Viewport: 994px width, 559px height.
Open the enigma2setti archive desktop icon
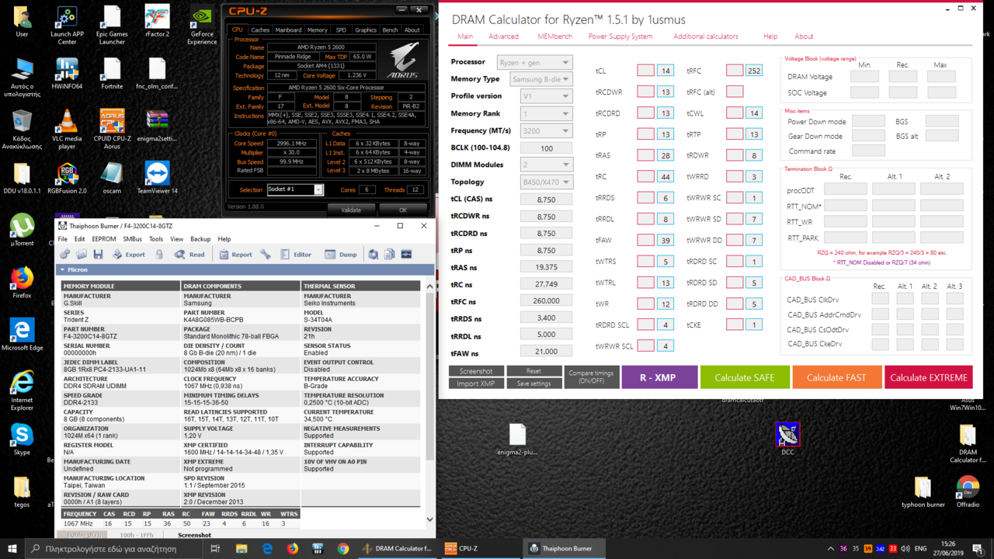[x=157, y=125]
